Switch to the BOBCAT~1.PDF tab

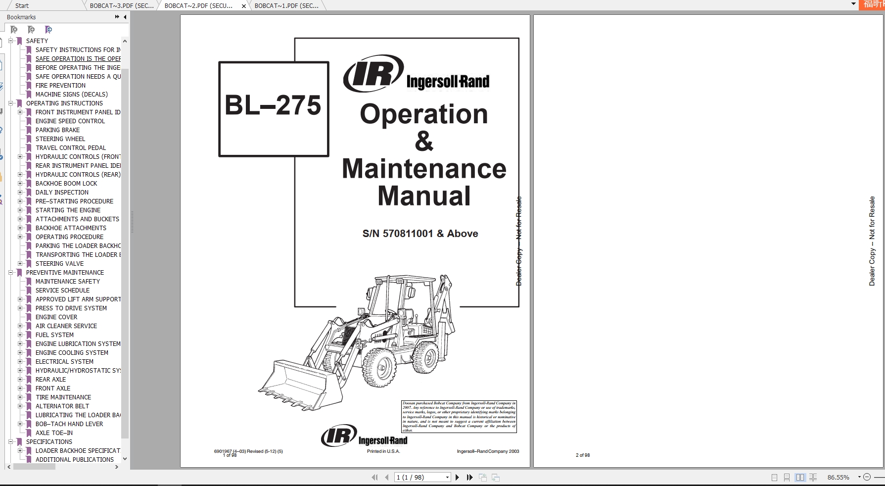(x=287, y=5)
